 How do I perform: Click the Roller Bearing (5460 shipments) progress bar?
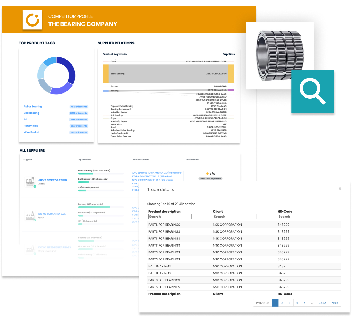click(101, 174)
